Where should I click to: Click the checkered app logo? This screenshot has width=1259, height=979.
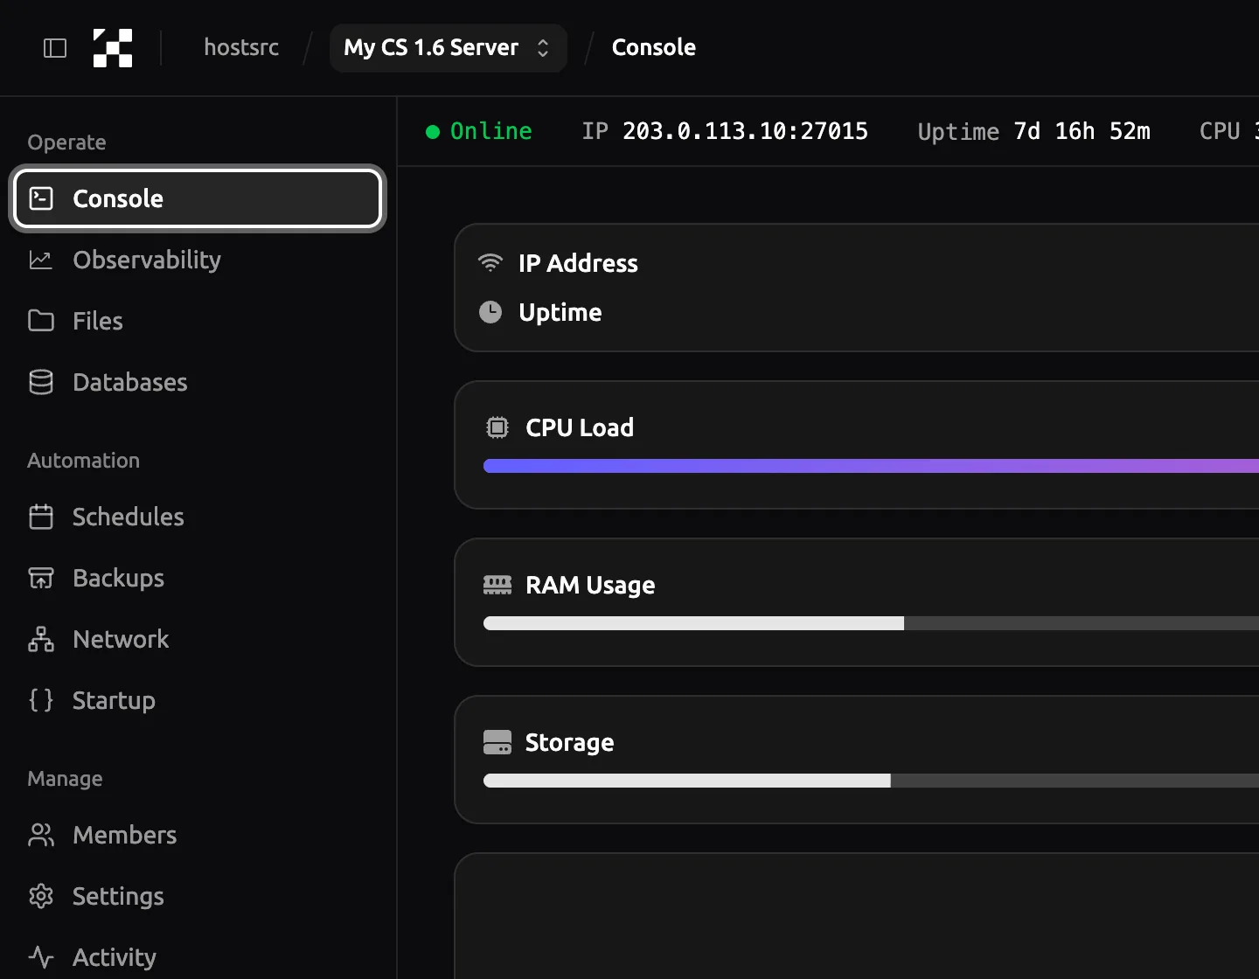coord(113,48)
